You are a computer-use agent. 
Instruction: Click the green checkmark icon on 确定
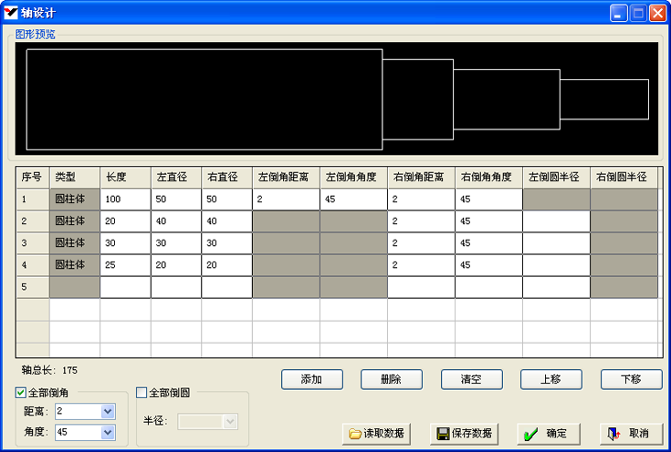pyautogui.click(x=530, y=434)
